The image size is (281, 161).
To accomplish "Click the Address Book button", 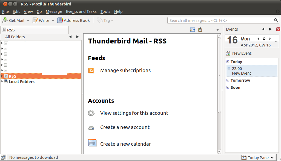I will point(73,21).
